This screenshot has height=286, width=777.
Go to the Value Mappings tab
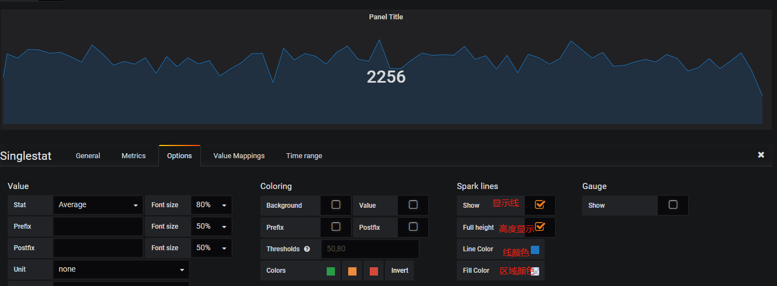[239, 156]
